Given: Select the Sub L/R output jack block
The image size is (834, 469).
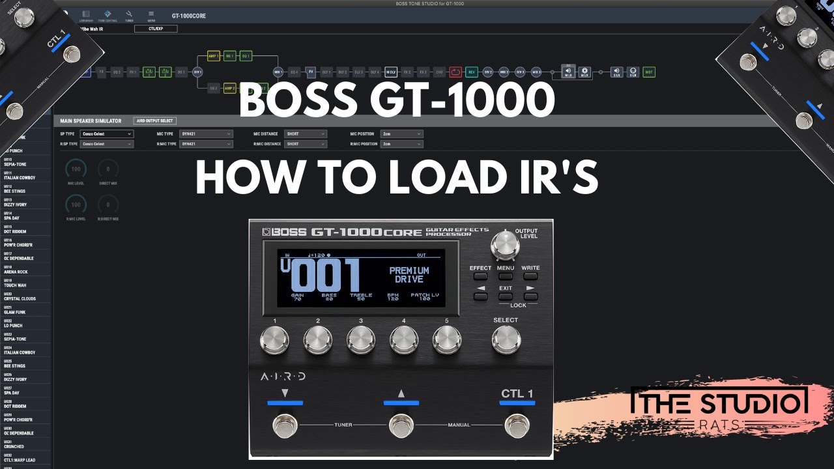Looking at the screenshot, I should pos(633,72).
